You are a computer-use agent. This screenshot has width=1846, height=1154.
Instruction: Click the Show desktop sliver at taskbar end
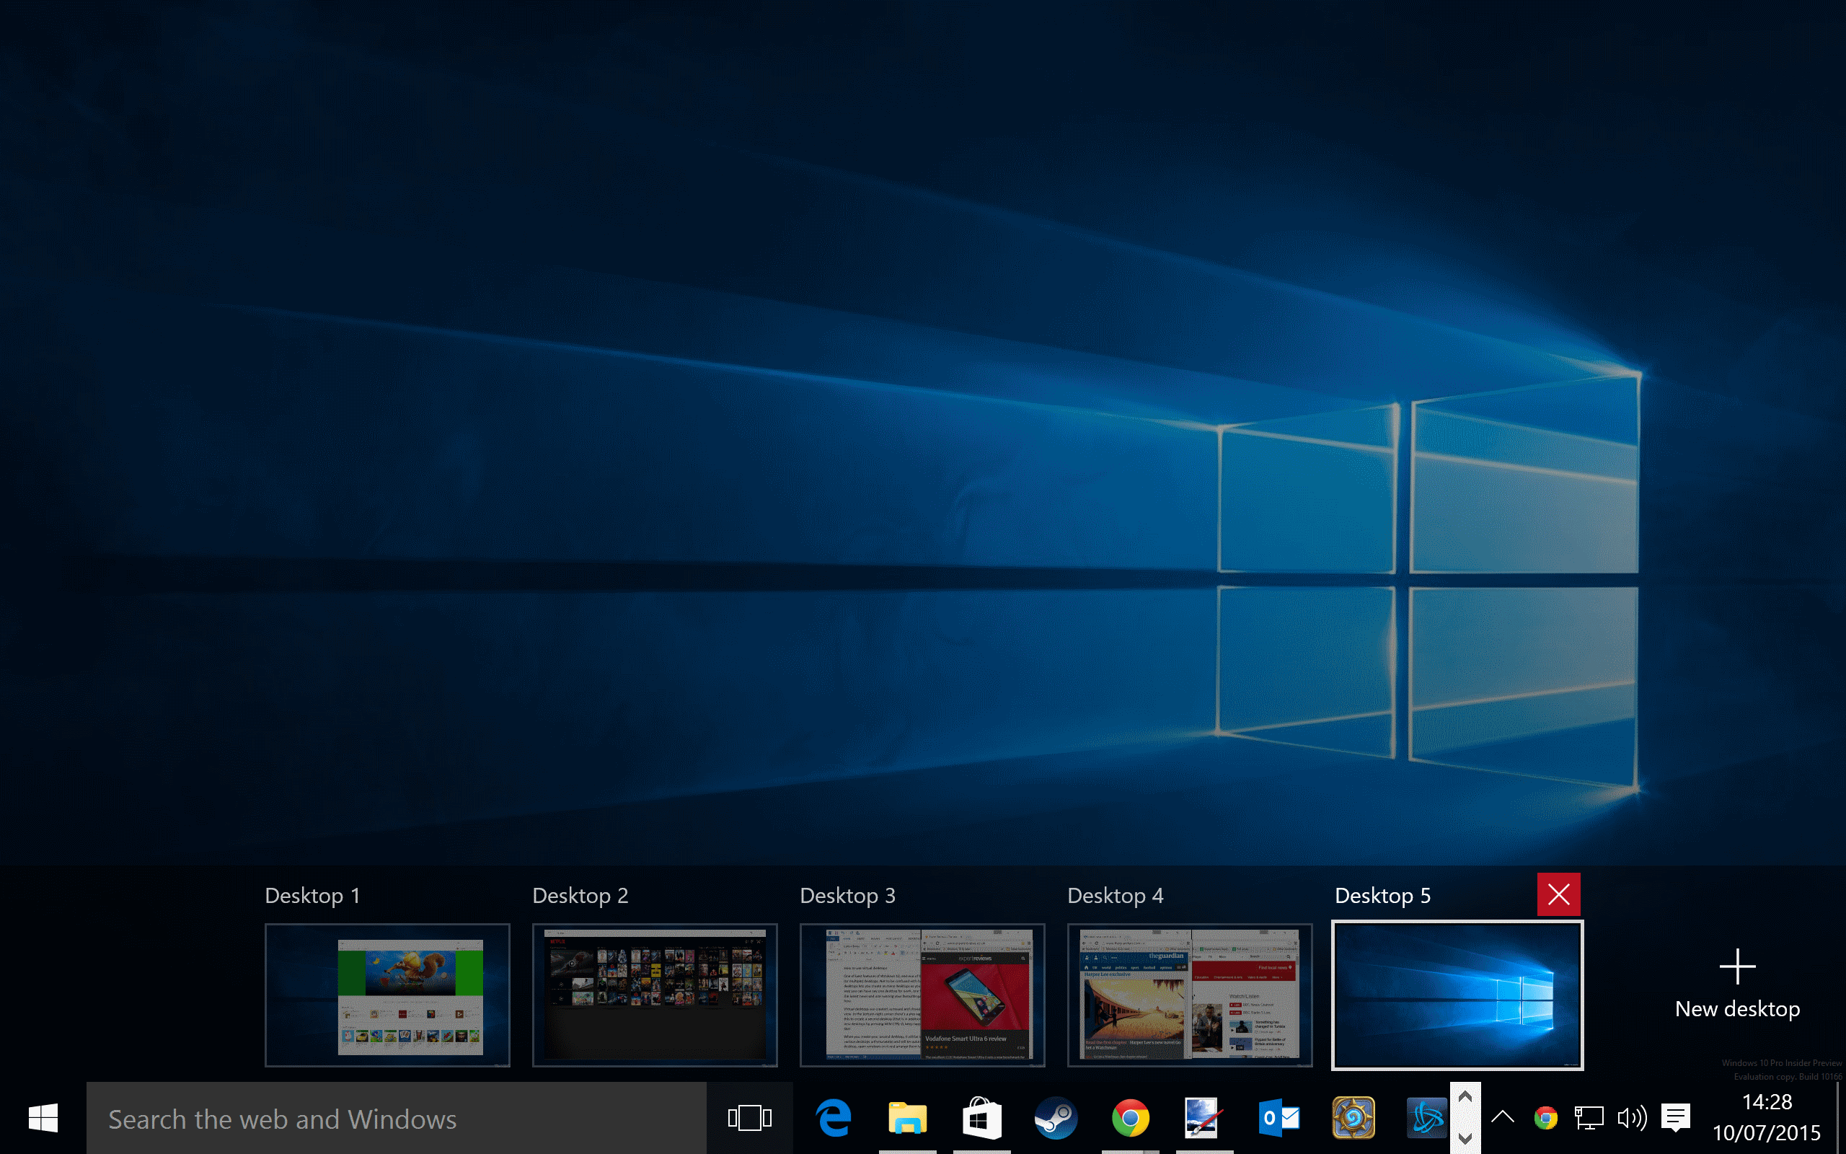(1840, 1118)
